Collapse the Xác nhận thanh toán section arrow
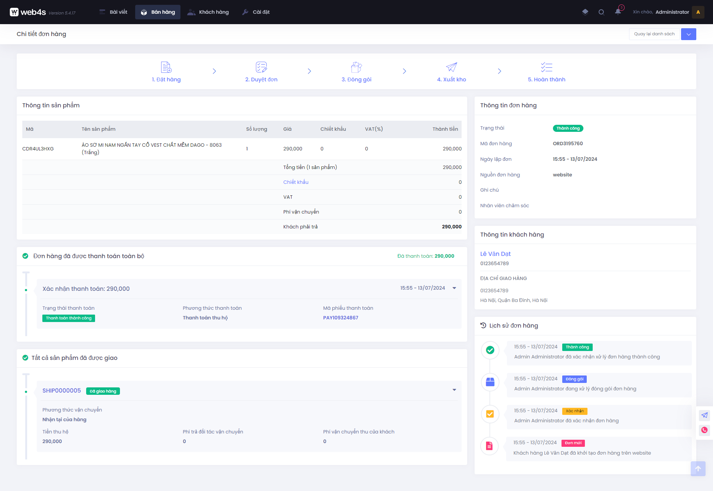The image size is (713, 491). point(454,288)
